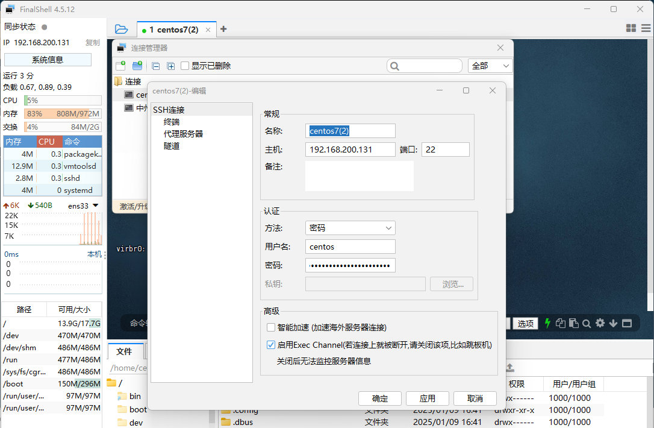Viewport: 654px width, 428px height.
Task: Sort processes by 命令 column header
Action: (x=82, y=142)
